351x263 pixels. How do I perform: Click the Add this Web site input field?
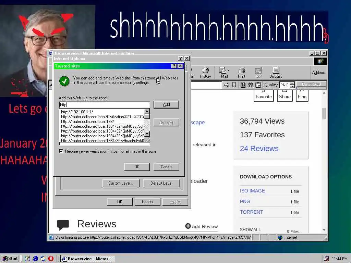(x=105, y=105)
